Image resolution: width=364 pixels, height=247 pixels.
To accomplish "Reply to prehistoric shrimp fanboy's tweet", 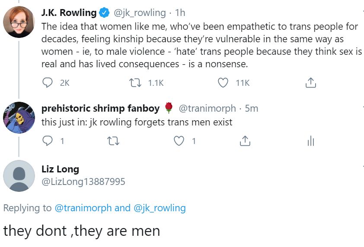I will point(48,141).
